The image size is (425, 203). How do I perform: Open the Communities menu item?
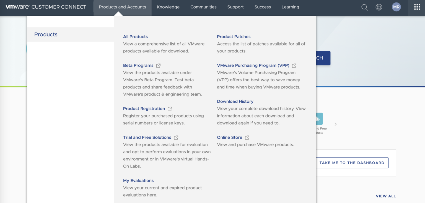coord(203,7)
